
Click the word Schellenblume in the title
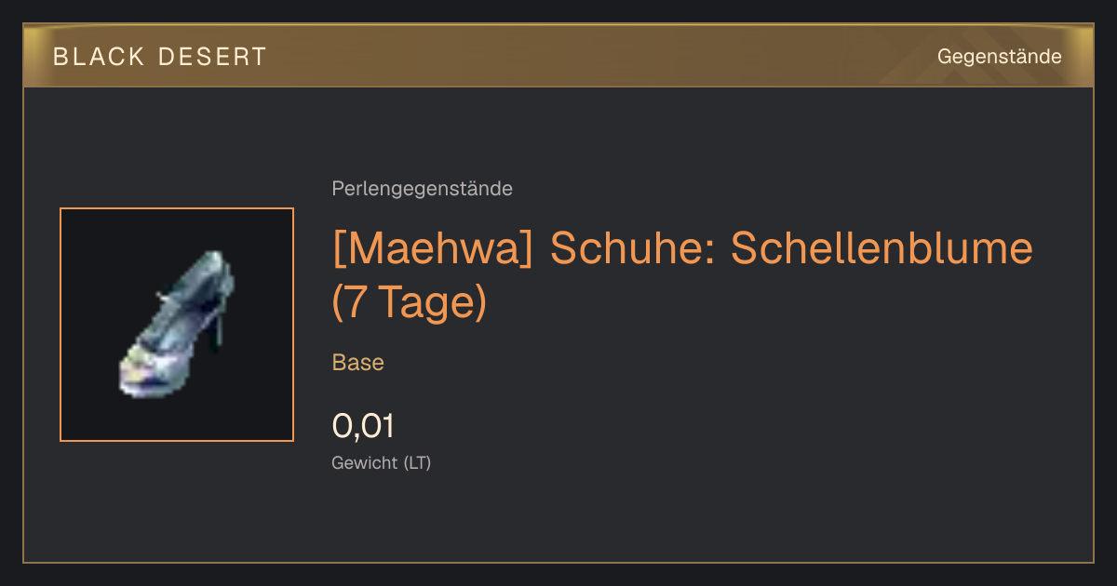[881, 249]
